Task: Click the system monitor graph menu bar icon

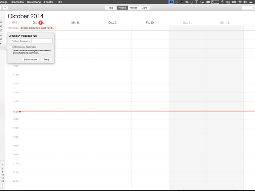Action: [215, 2]
